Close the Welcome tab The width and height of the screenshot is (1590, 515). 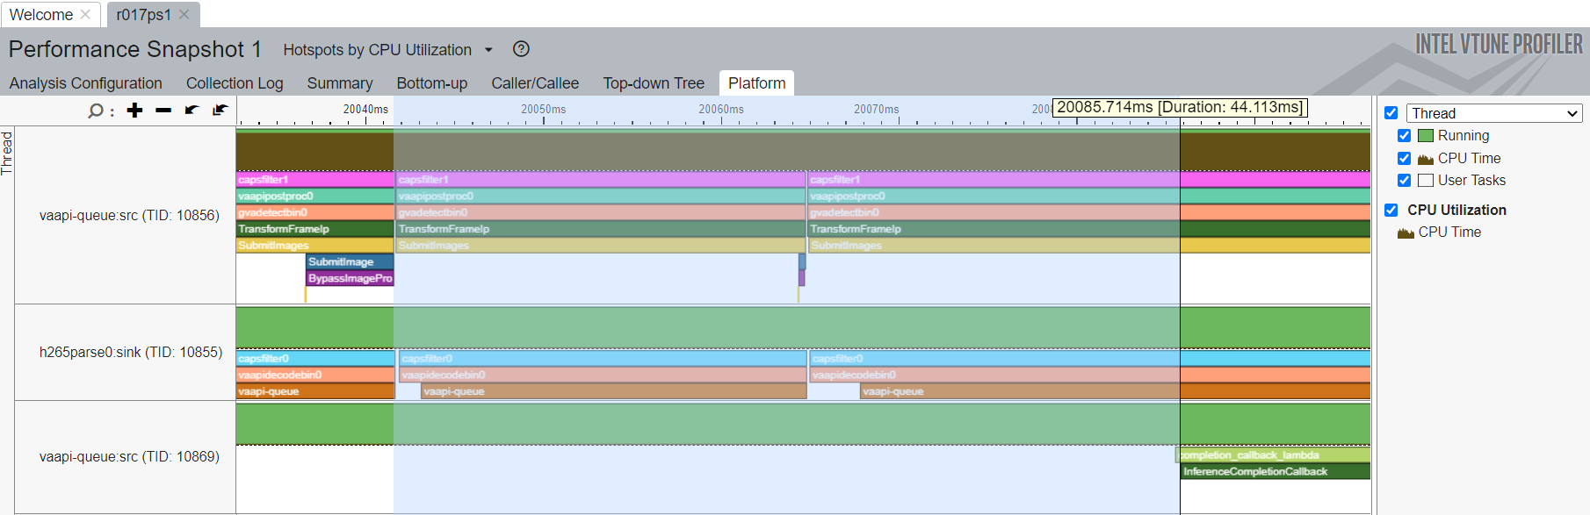85,14
